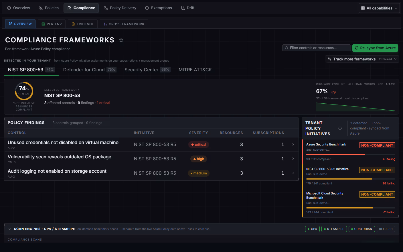Click Azure Security Benchmark NON-COMPLIANT badge

point(377,145)
